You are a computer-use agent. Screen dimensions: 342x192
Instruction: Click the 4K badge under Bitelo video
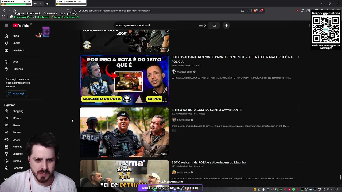click(x=173, y=131)
